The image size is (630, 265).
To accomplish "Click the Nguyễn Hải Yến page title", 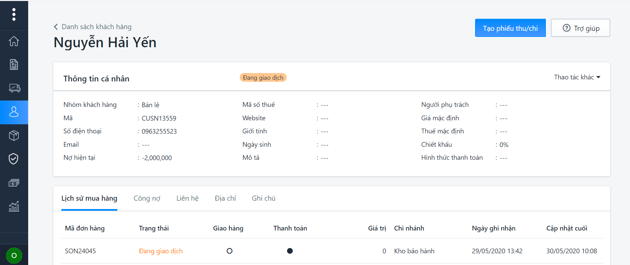I will (x=105, y=43).
